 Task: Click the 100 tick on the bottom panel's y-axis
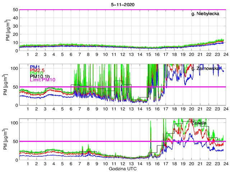14,123
